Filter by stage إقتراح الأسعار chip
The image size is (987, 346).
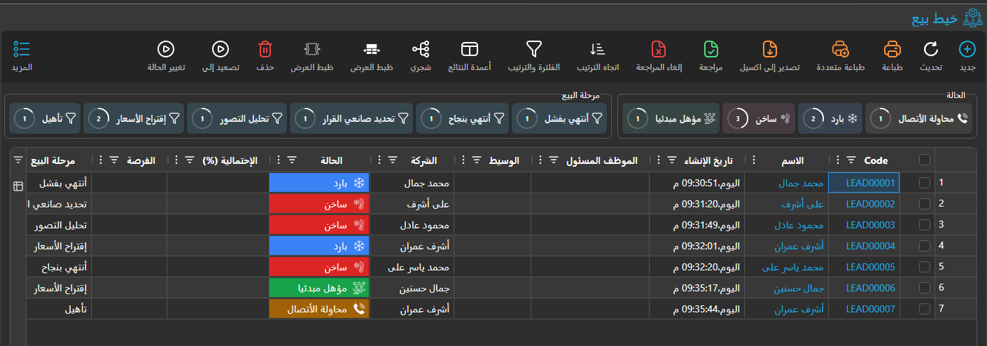134,119
